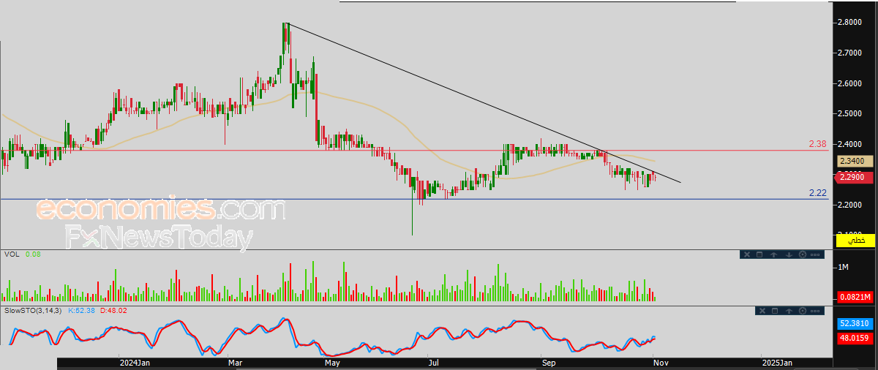
Task: Click the Sep time axis label
Action: tap(549, 363)
